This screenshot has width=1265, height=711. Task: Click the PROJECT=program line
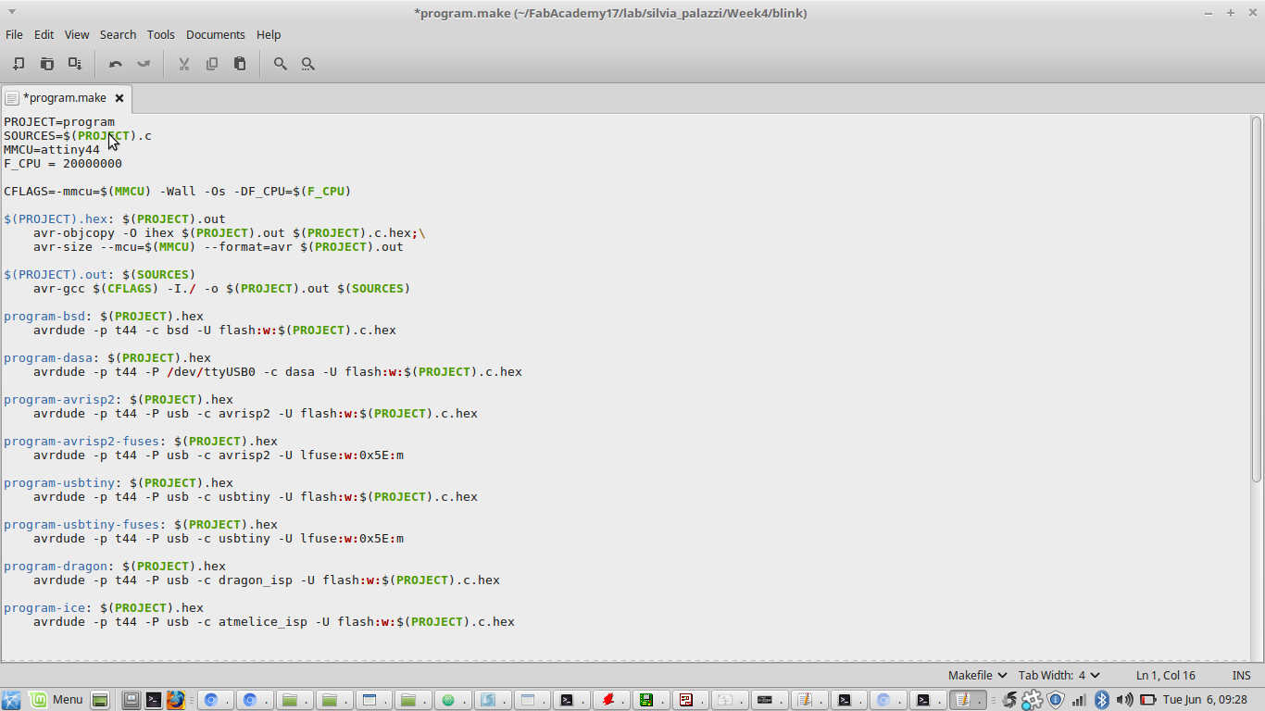click(x=59, y=121)
